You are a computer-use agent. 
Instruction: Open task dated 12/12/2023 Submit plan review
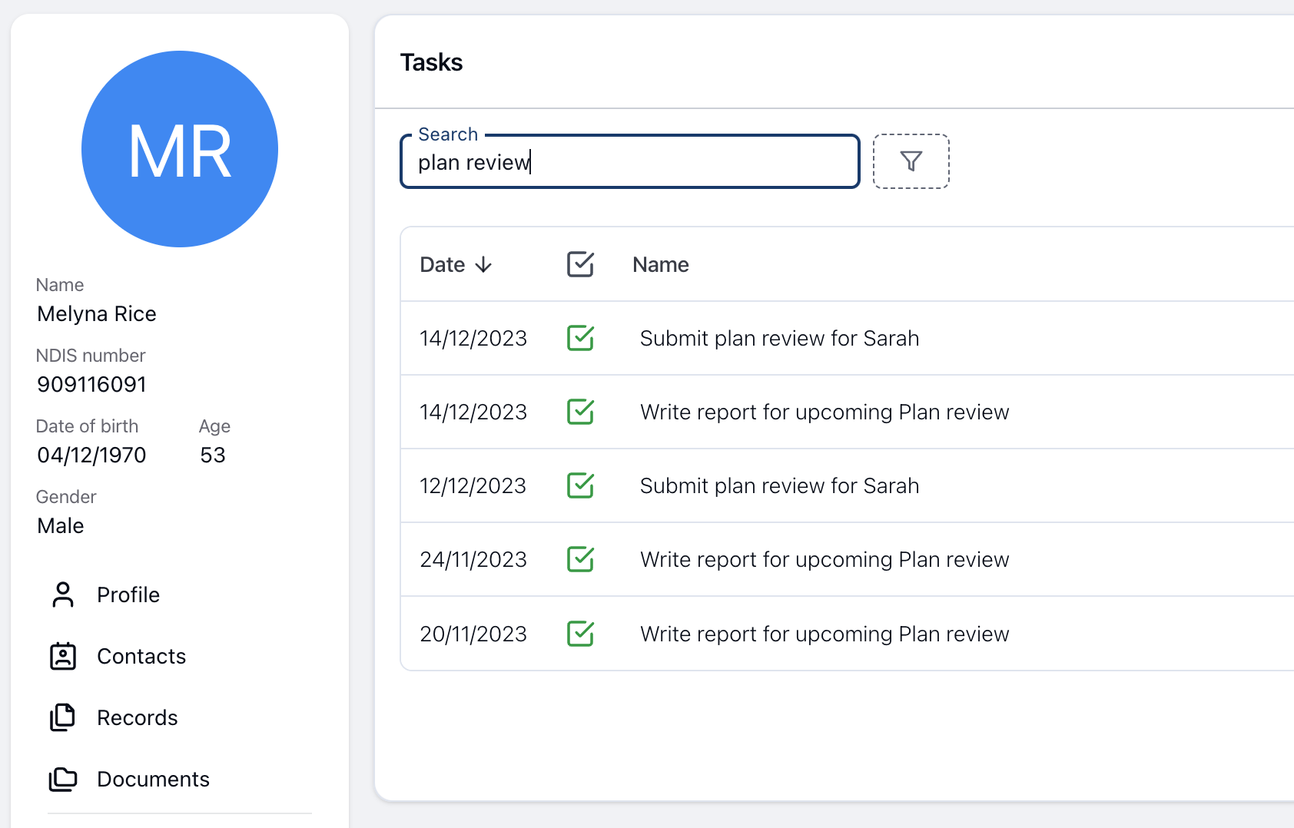[x=779, y=485]
